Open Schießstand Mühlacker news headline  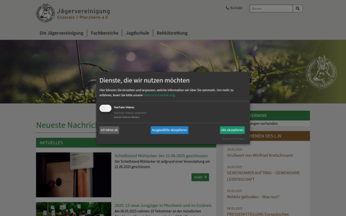[x=161, y=156]
